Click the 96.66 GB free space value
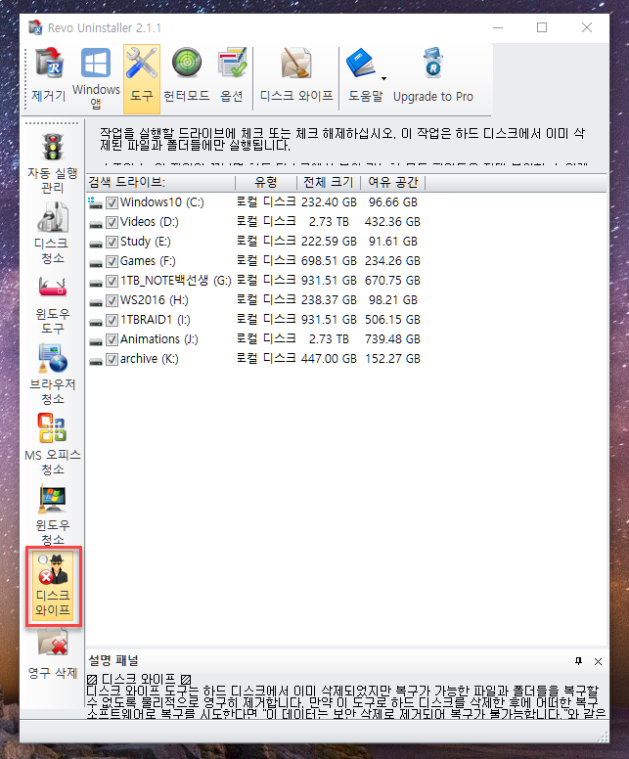 pos(392,202)
